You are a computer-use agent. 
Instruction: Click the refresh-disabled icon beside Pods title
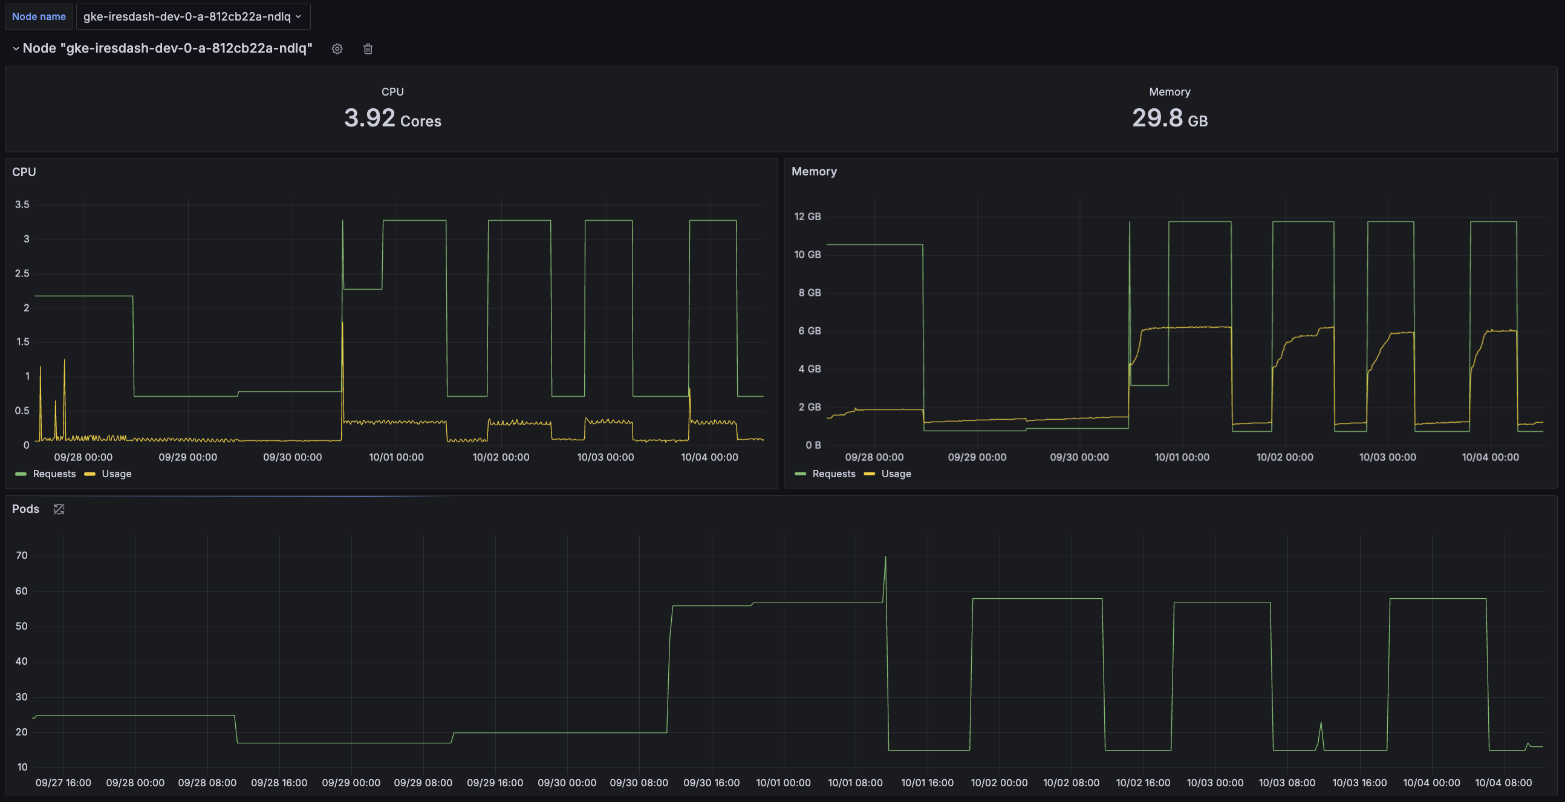tap(59, 509)
